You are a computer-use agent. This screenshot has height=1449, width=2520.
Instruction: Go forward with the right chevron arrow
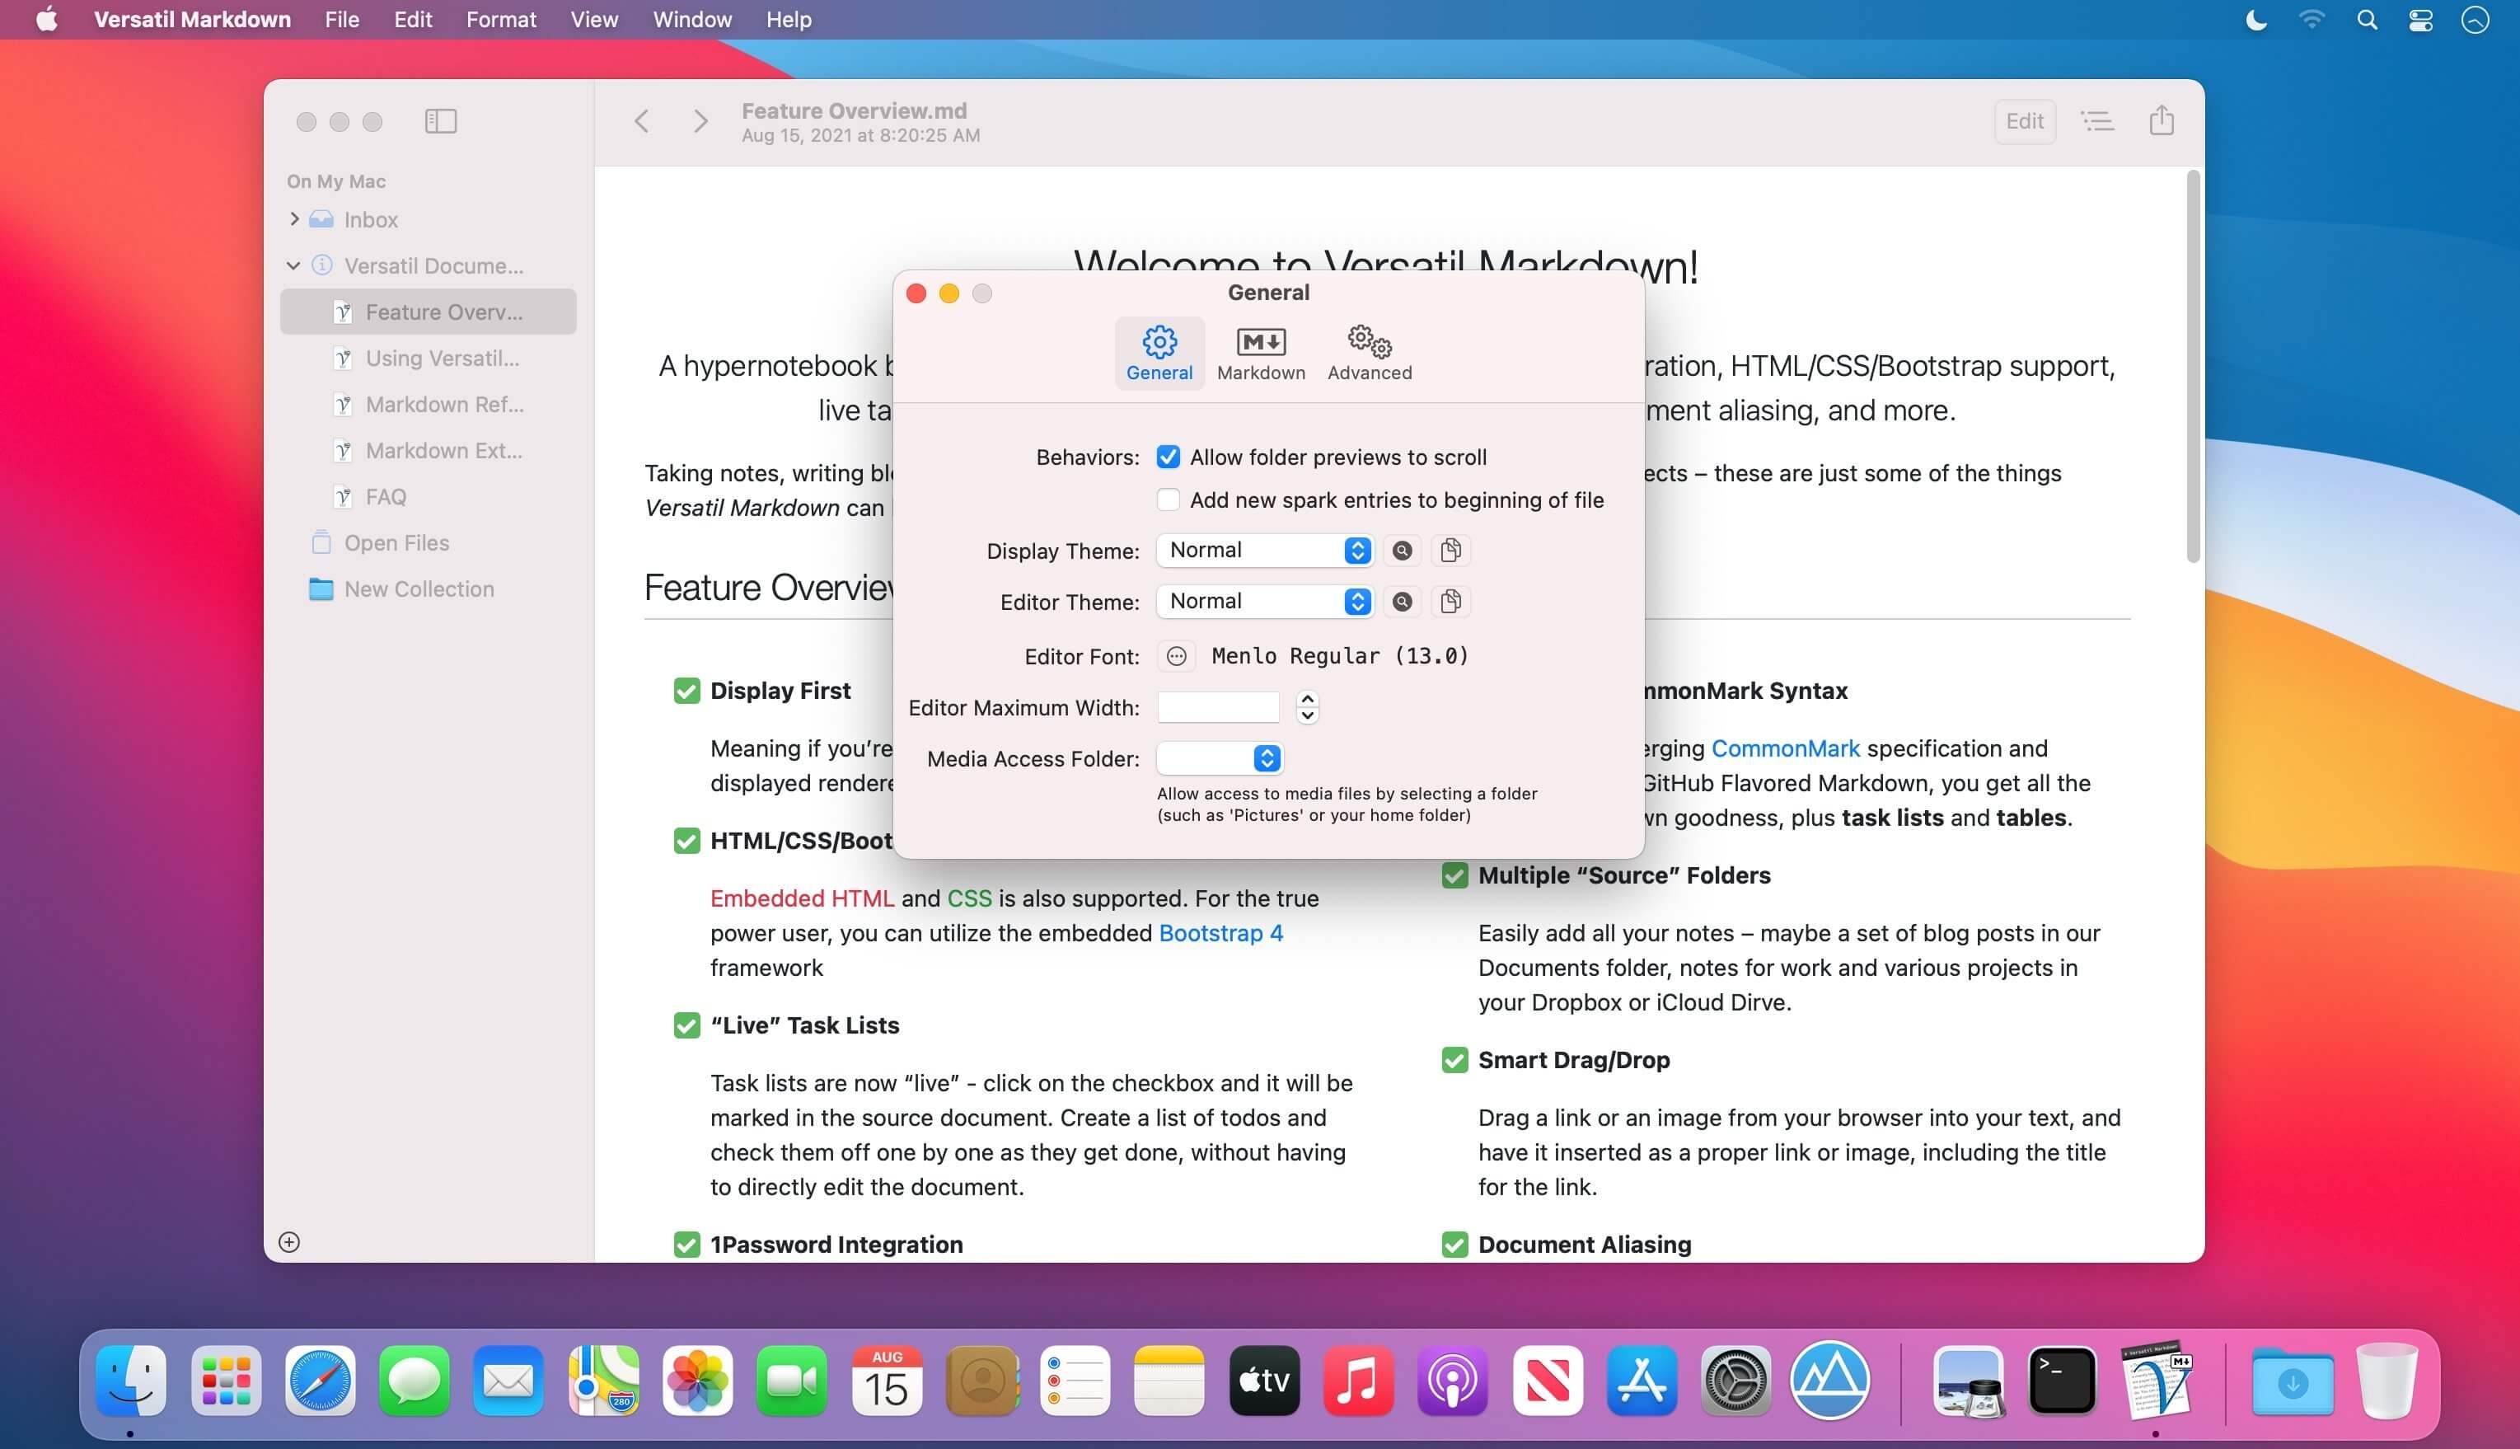[x=700, y=121]
